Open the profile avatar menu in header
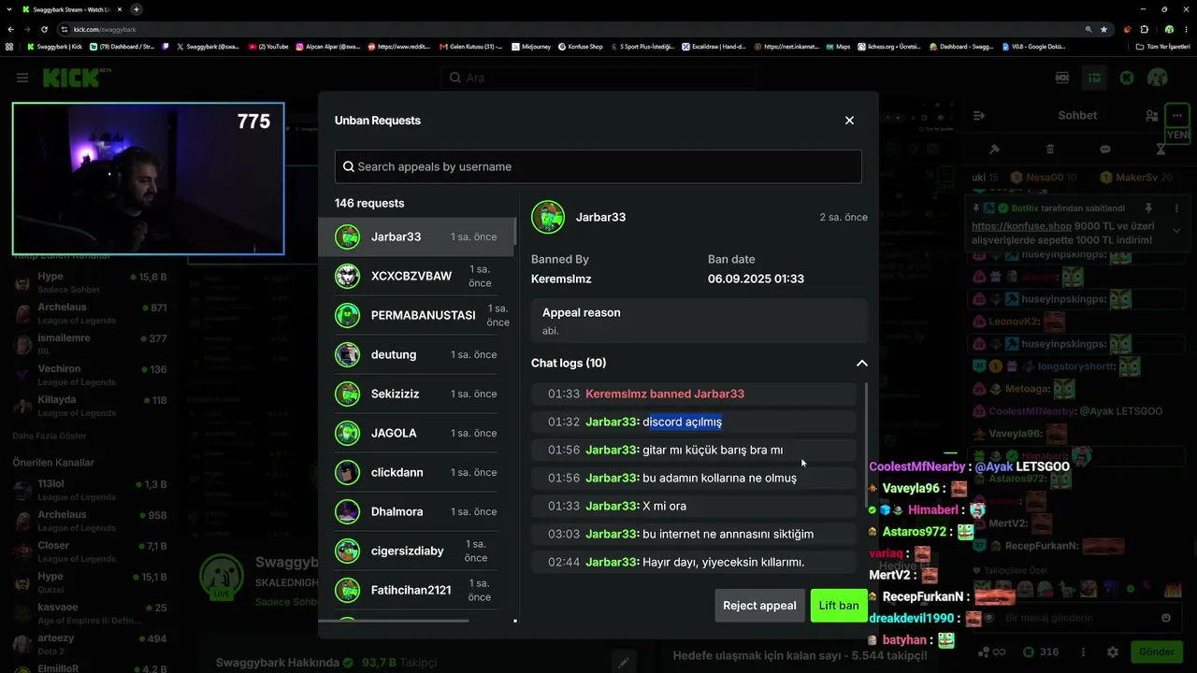 coord(1158,78)
